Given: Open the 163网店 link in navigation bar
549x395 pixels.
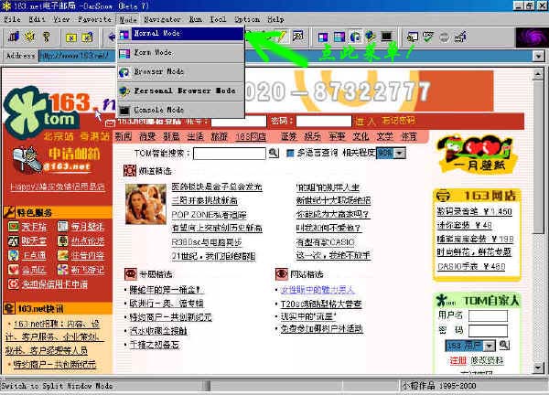Looking at the screenshot, I should point(251,136).
